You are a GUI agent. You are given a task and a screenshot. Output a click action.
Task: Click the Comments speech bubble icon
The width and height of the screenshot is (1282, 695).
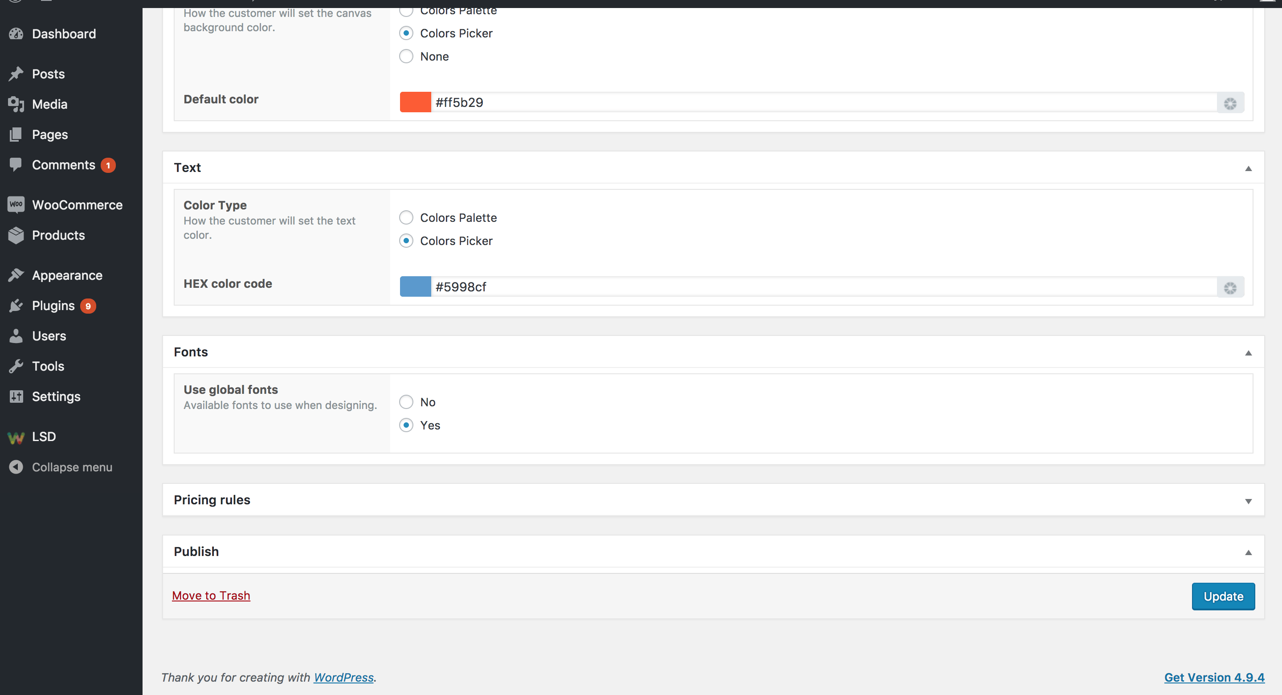click(16, 164)
